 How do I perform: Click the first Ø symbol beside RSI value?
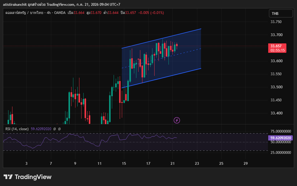[x=55, y=129]
